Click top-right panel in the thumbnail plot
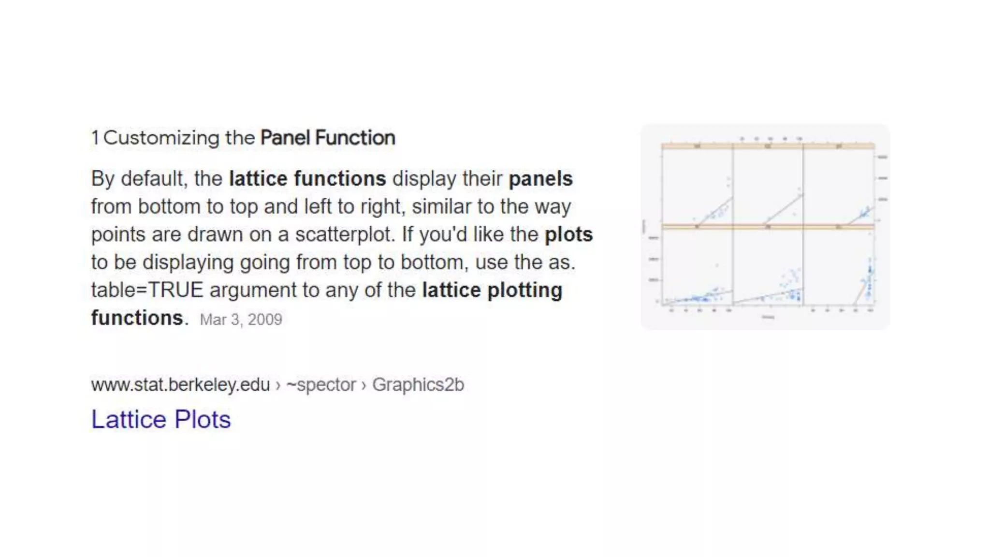 pos(839,186)
